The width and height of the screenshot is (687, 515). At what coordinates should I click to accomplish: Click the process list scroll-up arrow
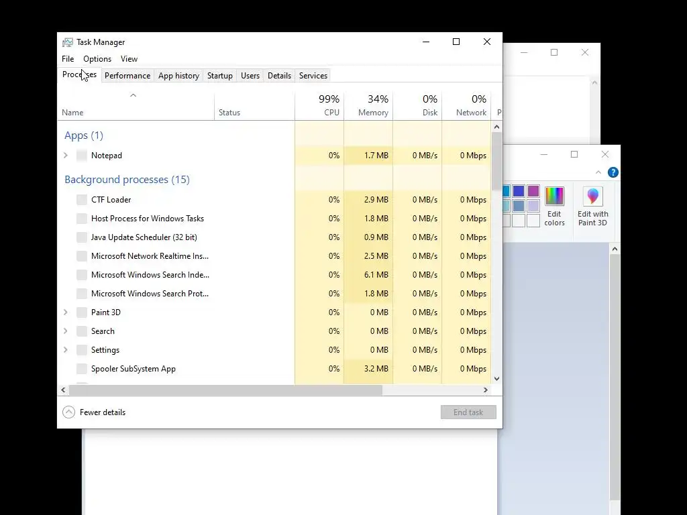point(496,127)
